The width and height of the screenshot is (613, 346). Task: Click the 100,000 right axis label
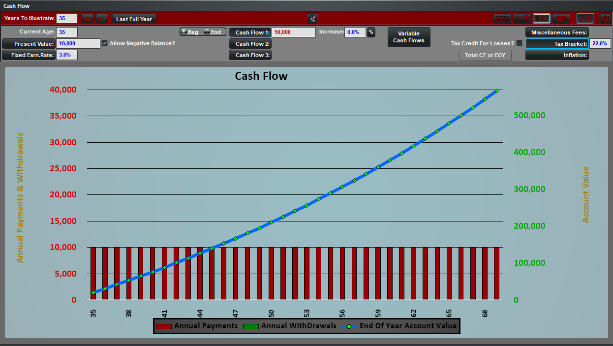click(x=529, y=263)
